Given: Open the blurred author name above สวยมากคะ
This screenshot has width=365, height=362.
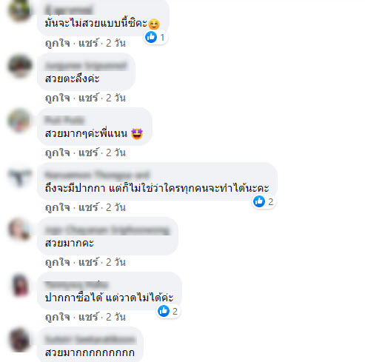Looking at the screenshot, I should tap(107, 230).
